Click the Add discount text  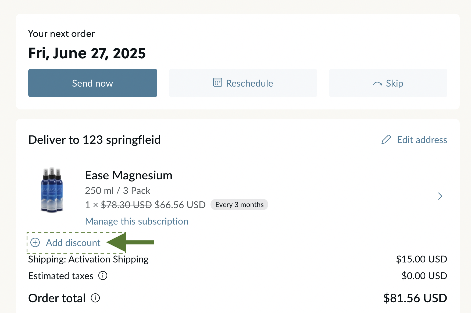[x=73, y=243]
